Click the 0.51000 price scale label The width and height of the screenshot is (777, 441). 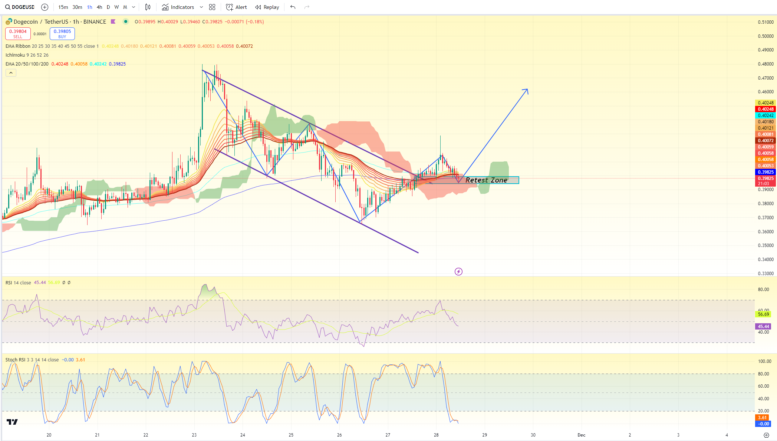[x=766, y=22]
